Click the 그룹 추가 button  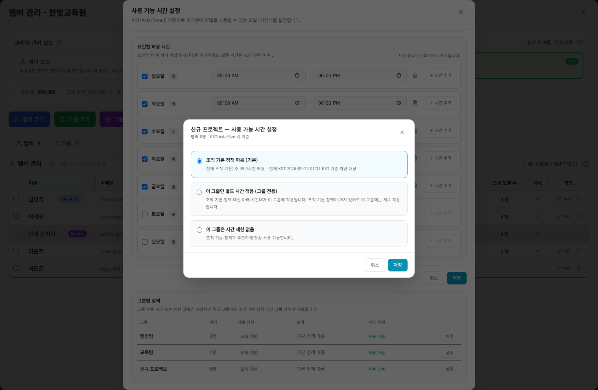(75, 119)
